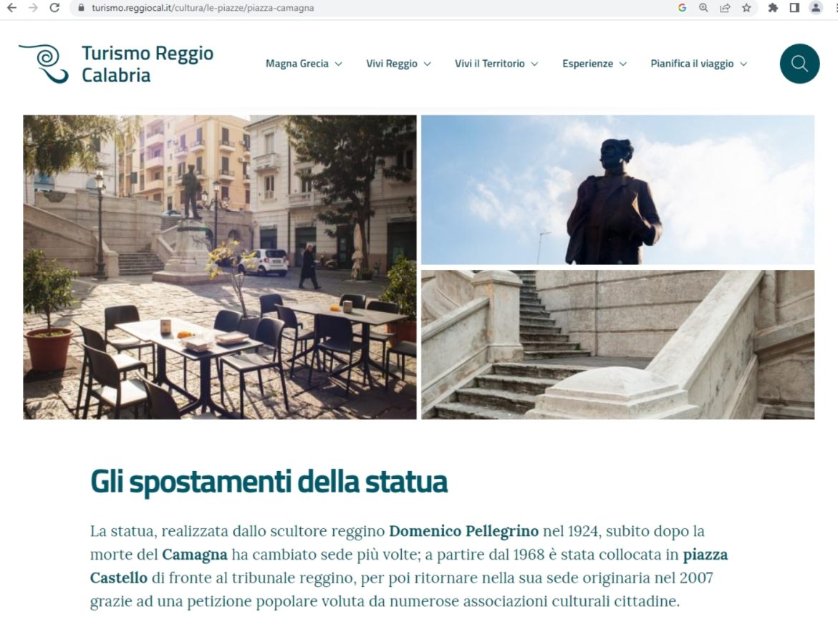Viewport: 838px width, 627px height.
Task: Open the Esperienze menu
Action: [x=594, y=64]
